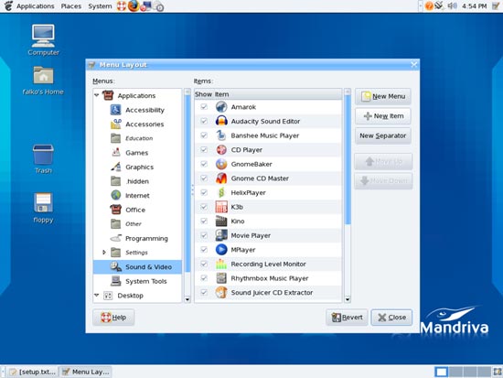Open falko's Home folder icon
Viewport: 503px width, 378px height.
coord(43,75)
